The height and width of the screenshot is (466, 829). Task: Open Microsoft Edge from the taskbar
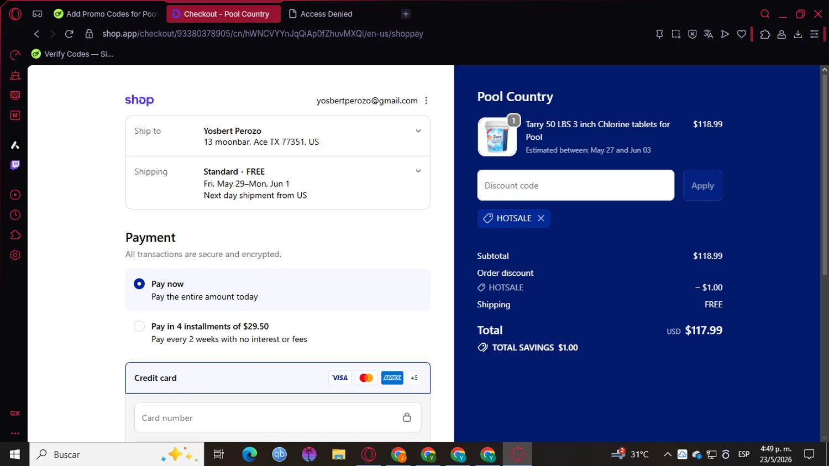pos(250,454)
